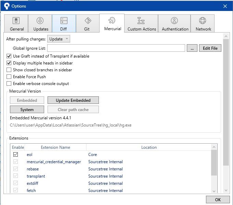Viewport: 233px width, 205px height.
Task: Click the Clear path cache button
Action: (73, 109)
